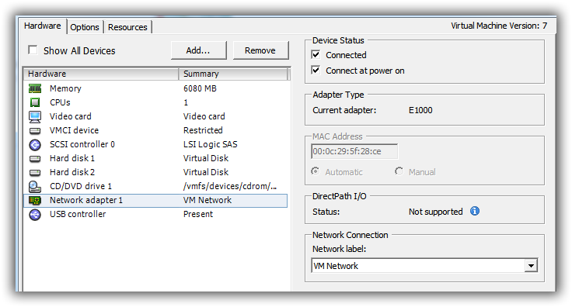
Task: Switch to the Options tab
Action: click(x=85, y=27)
